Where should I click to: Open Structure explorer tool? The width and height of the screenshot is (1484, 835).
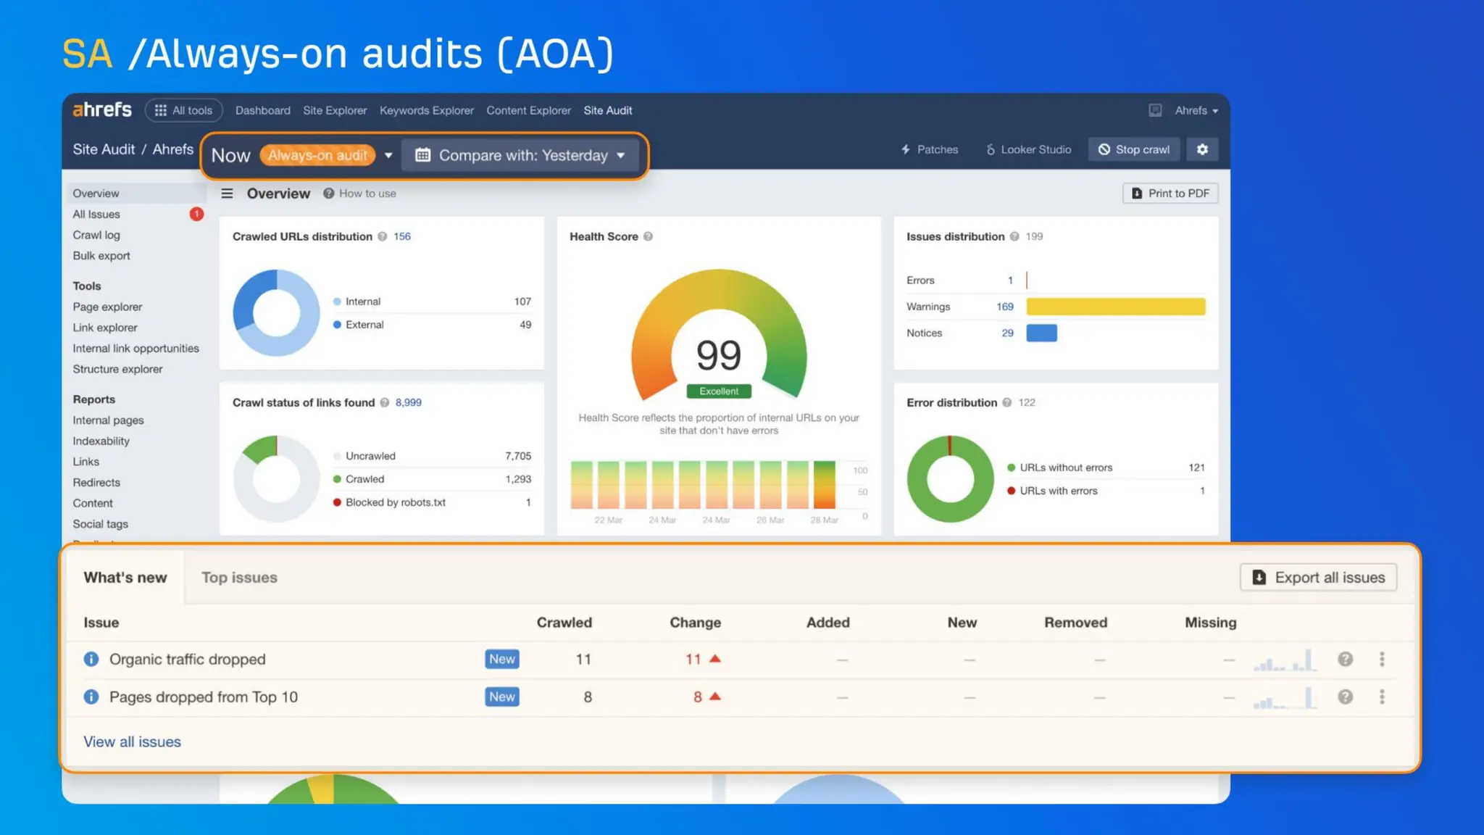coord(117,369)
